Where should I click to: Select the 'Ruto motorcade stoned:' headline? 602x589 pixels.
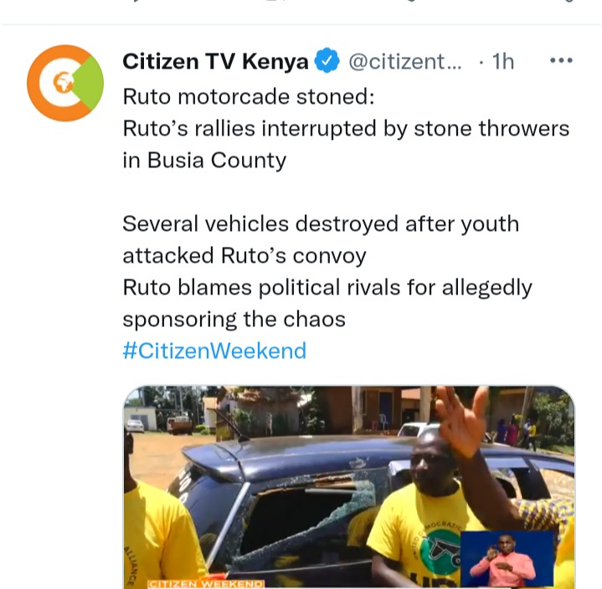click(x=249, y=96)
